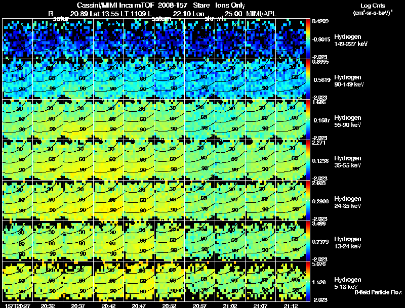The image size is (405, 308).
Task: Click the Cassini/MIMI Inca mTOF title text
Action: [x=115, y=6]
